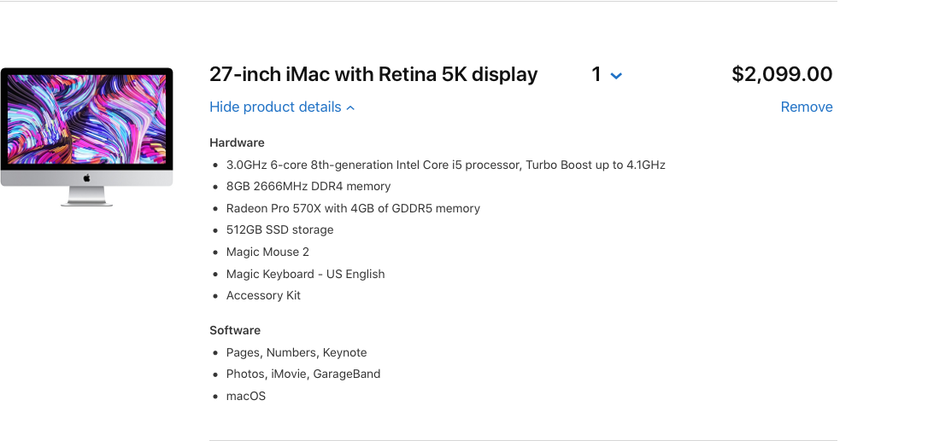Select the 8GB DDR4 memory line
Screen dimensions: 928x441
pos(308,186)
